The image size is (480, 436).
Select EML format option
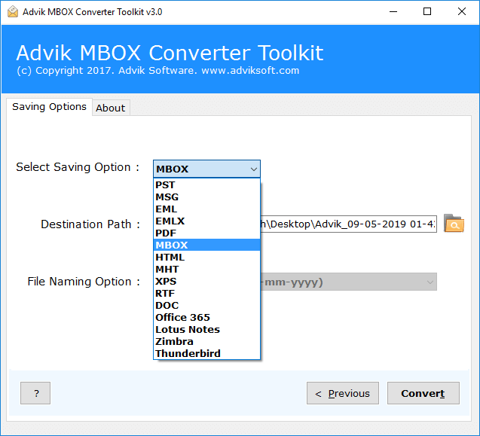(x=206, y=209)
